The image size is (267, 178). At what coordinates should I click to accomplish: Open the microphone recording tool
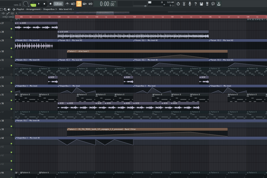[x=190, y=4]
